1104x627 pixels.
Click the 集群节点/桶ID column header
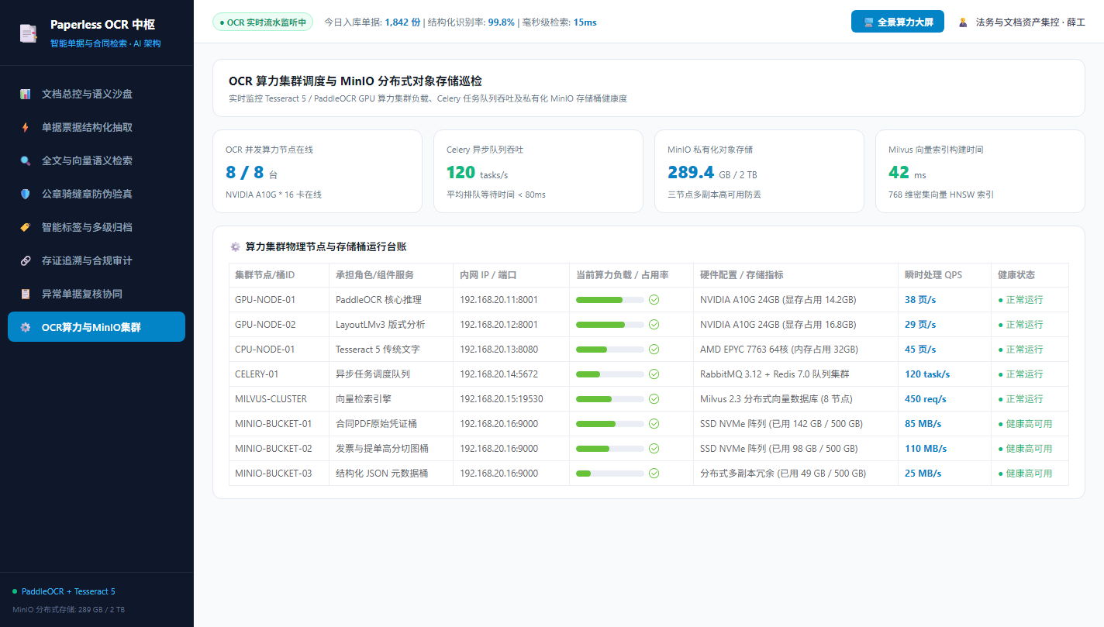point(279,275)
